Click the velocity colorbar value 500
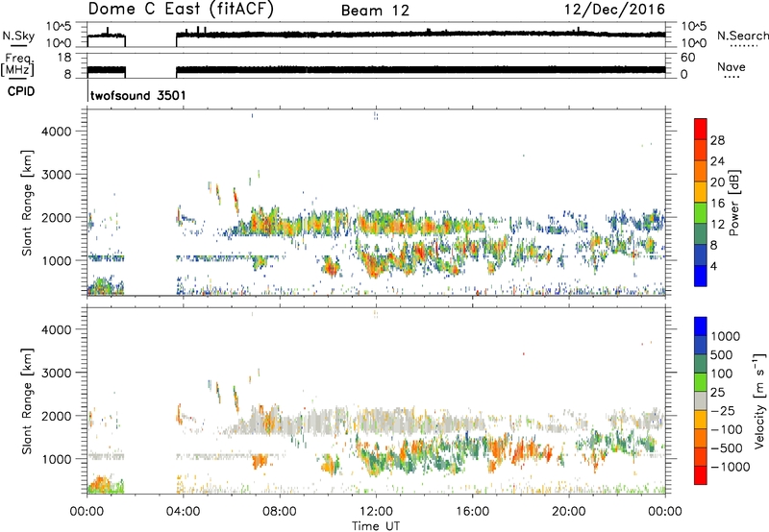769x532 pixels. click(722, 355)
